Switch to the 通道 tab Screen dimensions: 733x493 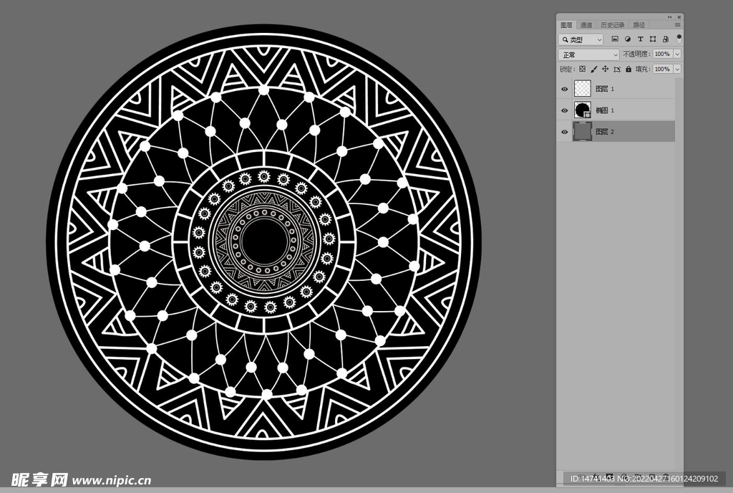[x=586, y=25]
